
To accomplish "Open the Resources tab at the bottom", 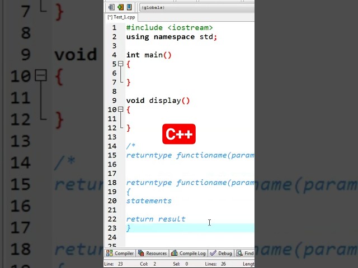I will pos(153,253).
